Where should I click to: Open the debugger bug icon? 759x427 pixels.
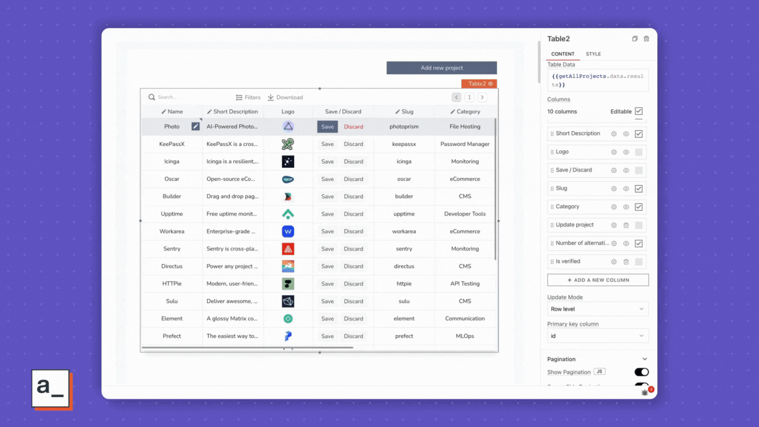pyautogui.click(x=645, y=392)
